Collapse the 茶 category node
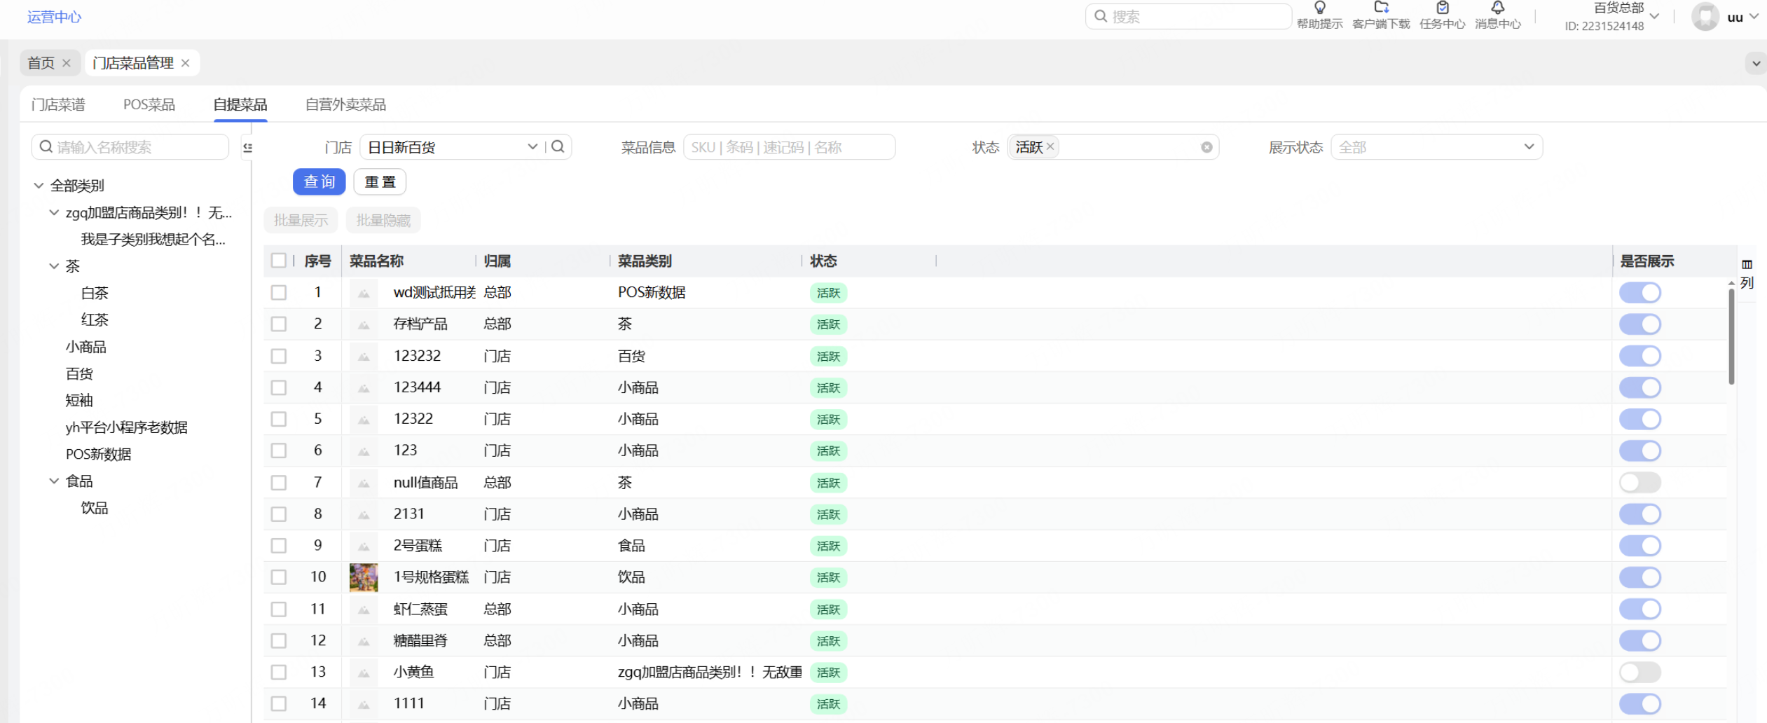1767x723 pixels. (x=54, y=266)
